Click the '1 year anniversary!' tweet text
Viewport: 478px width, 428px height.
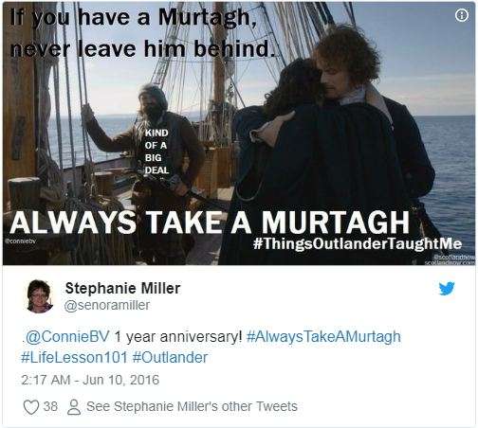[x=178, y=337]
